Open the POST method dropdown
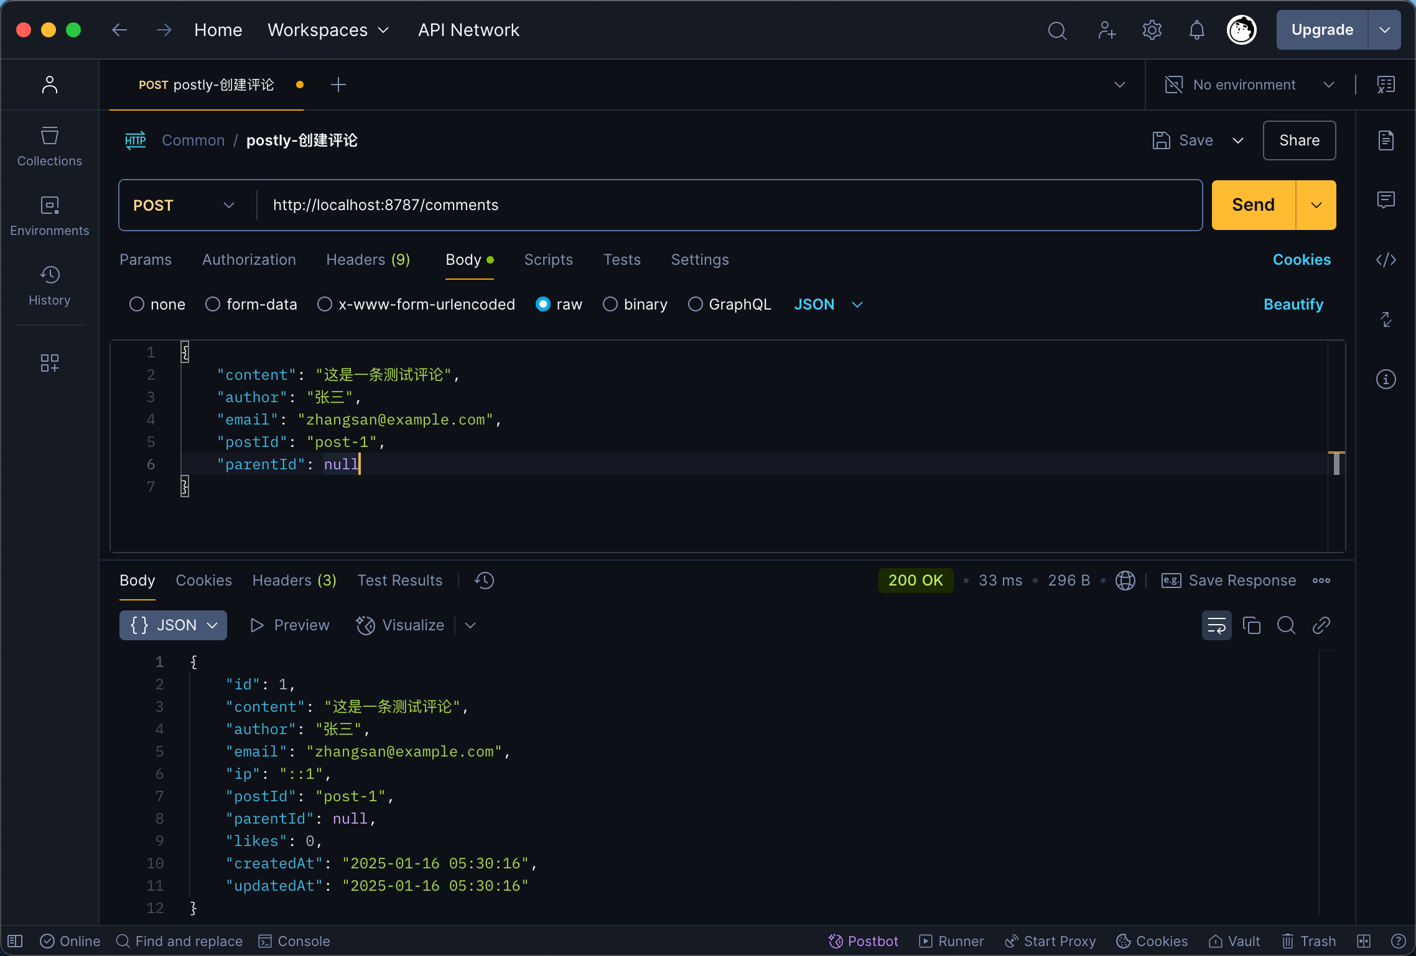The width and height of the screenshot is (1416, 956). tap(184, 205)
